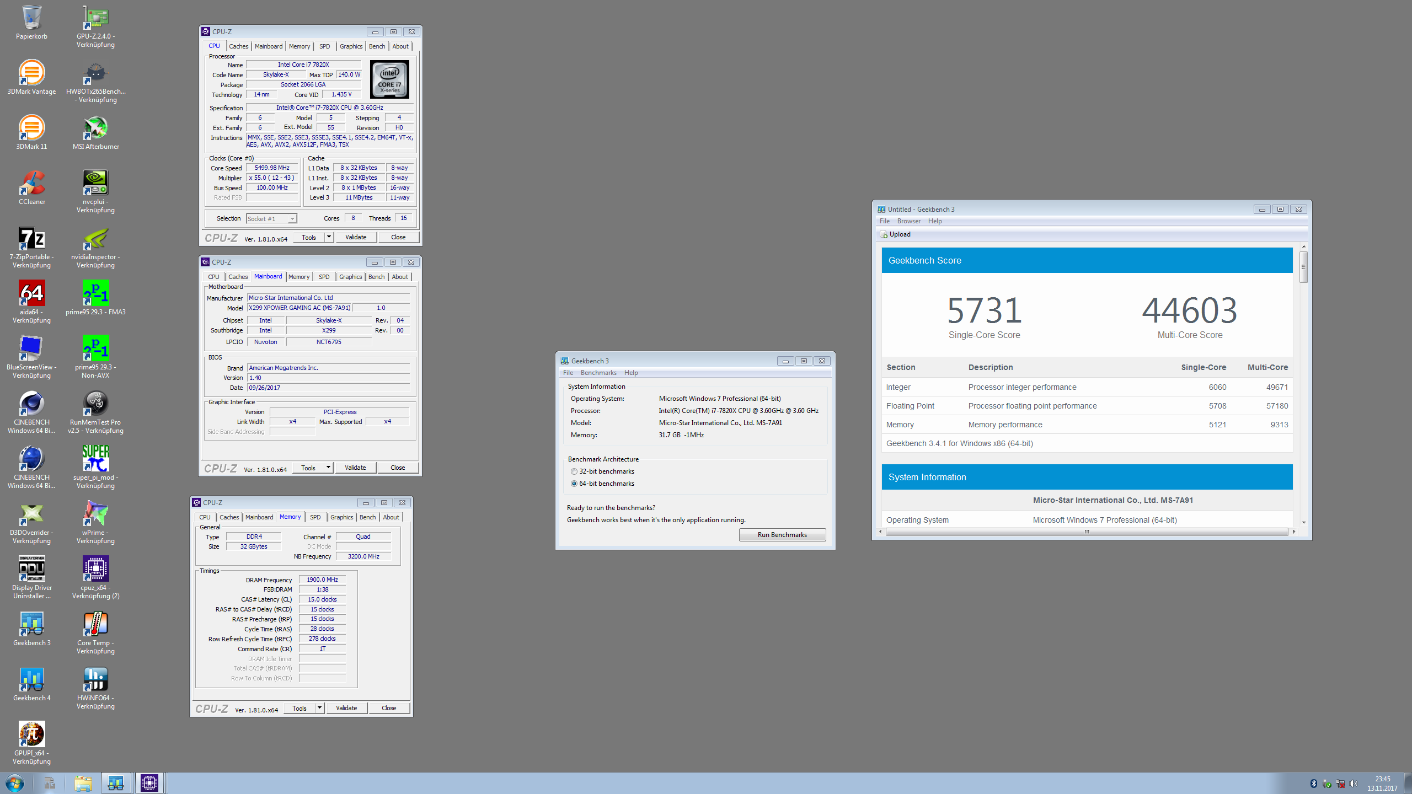
Task: Open Display Driver Uninstaller icon
Action: point(31,577)
